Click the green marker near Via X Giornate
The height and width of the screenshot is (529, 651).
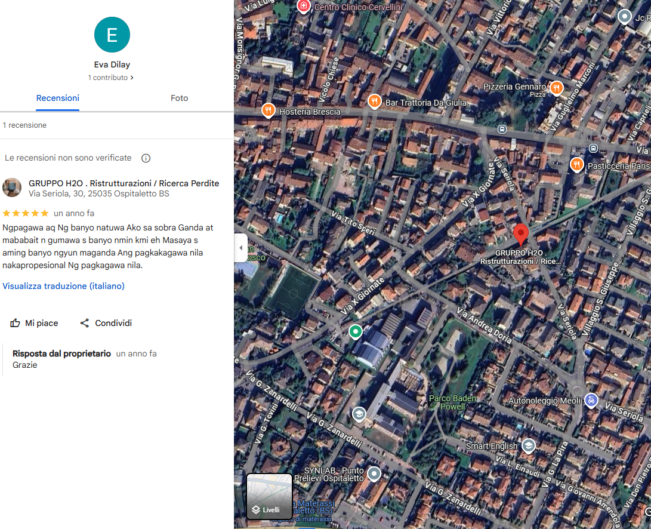tap(356, 332)
